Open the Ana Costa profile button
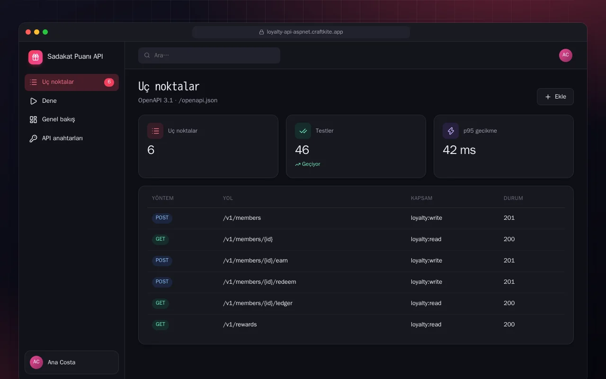 71,362
